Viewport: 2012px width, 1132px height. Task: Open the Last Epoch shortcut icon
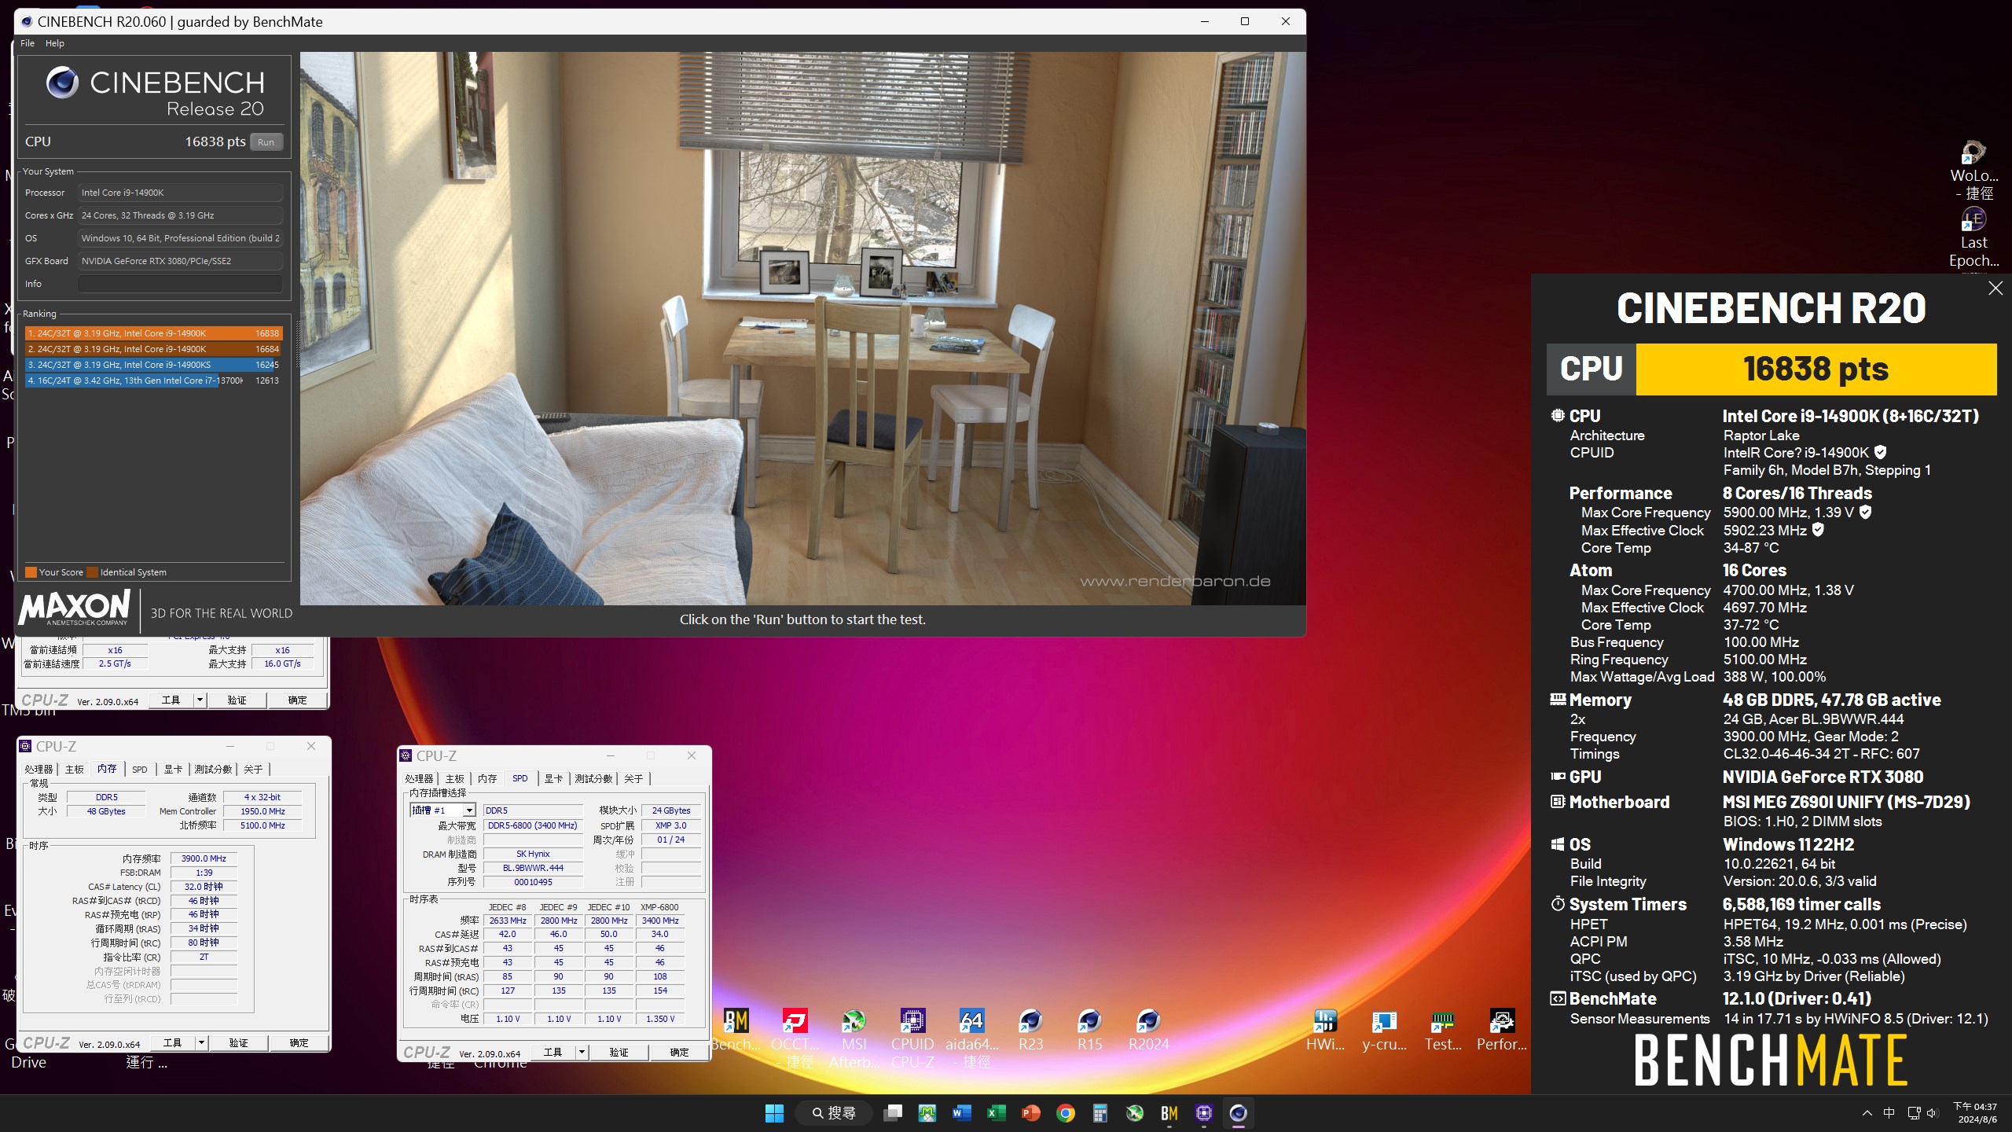tap(1973, 236)
